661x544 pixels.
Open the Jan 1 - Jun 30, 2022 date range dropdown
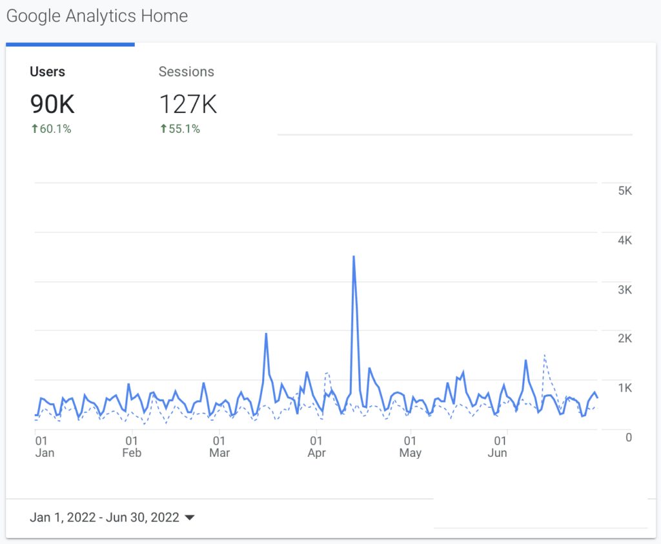(x=112, y=518)
